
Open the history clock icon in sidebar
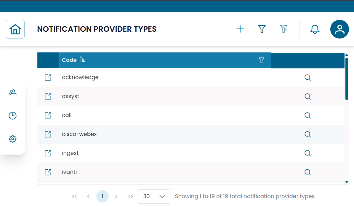tap(12, 115)
